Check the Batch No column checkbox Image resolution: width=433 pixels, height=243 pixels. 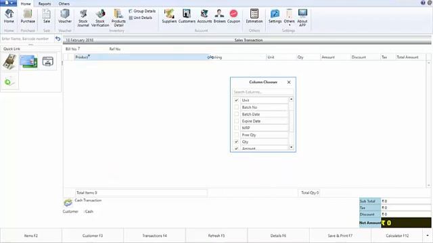click(x=236, y=107)
